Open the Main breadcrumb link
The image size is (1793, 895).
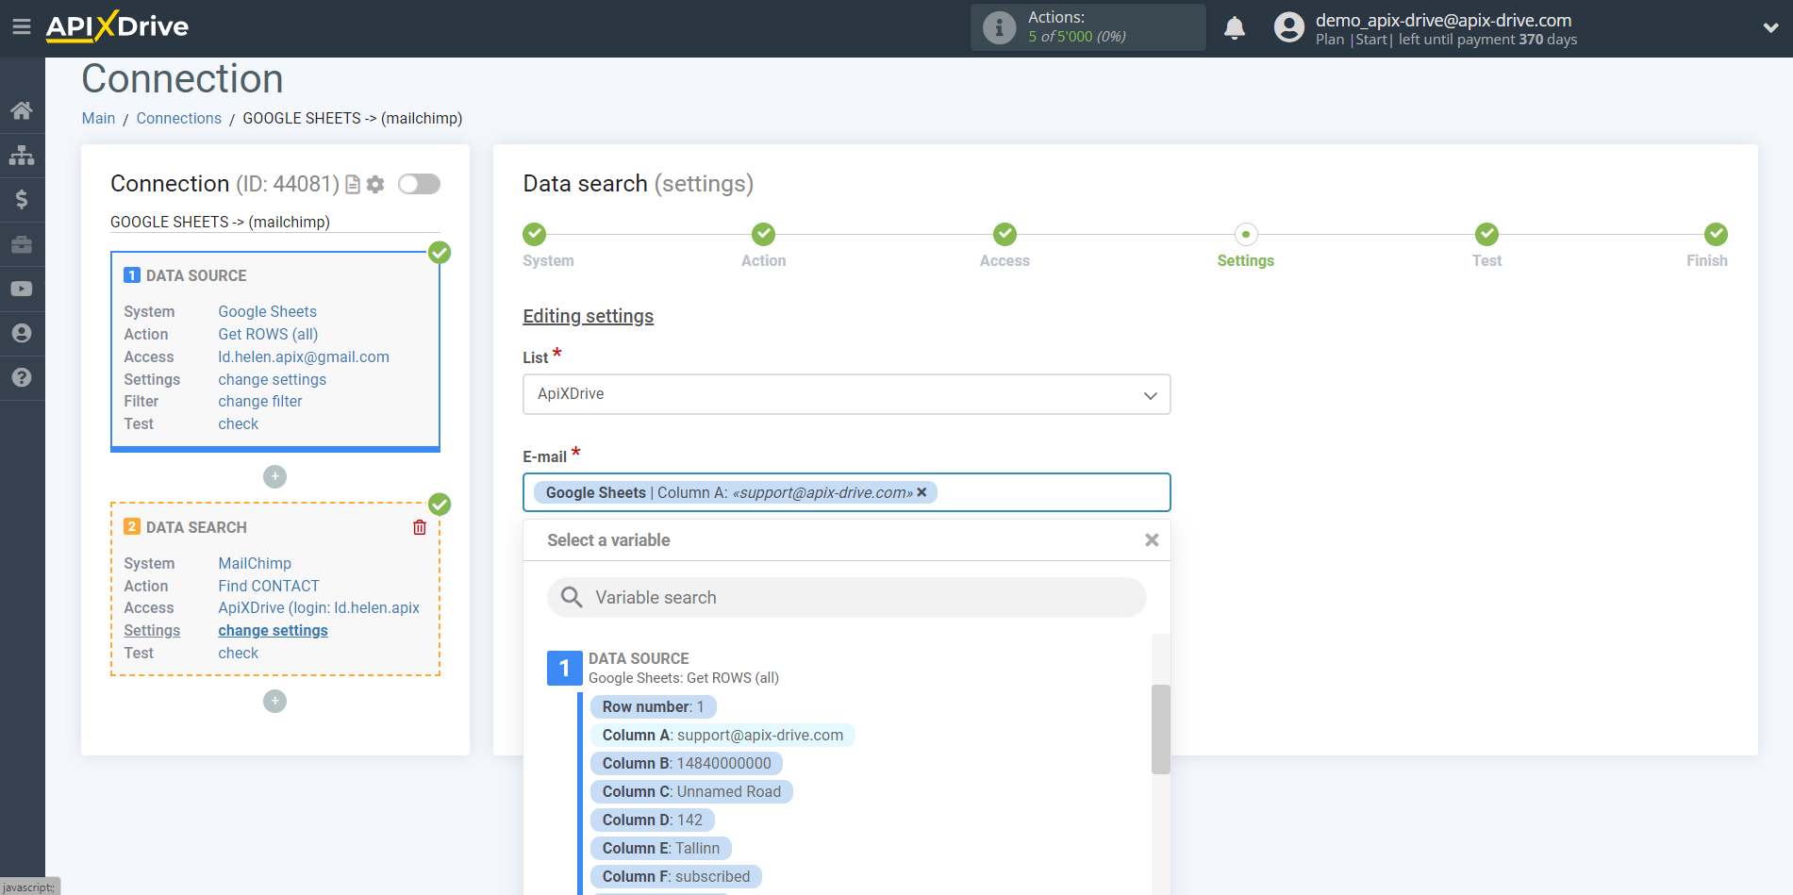(98, 118)
